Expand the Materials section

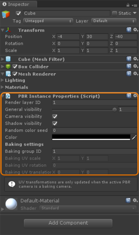click(x=2, y=87)
